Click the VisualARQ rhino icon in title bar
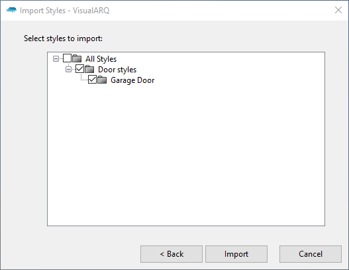The height and width of the screenshot is (270, 349). coord(11,10)
